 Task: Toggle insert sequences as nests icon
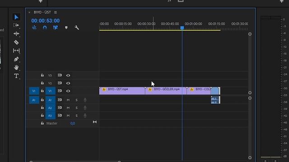(34, 27)
